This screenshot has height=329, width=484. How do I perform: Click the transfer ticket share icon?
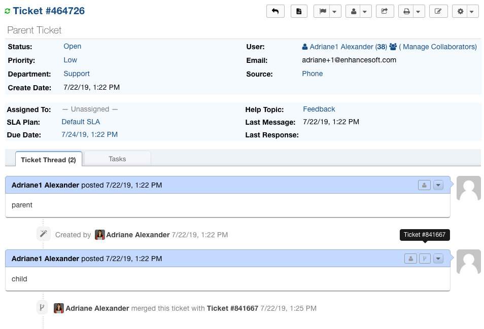click(385, 11)
